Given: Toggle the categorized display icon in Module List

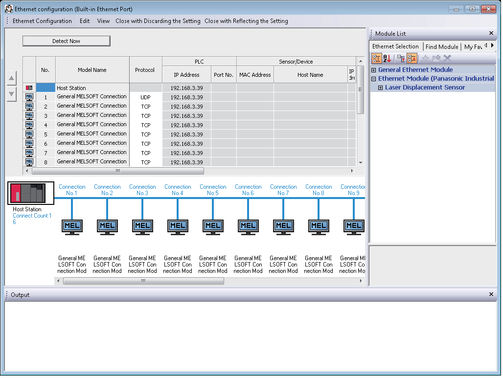Looking at the screenshot, I should pyautogui.click(x=376, y=58).
